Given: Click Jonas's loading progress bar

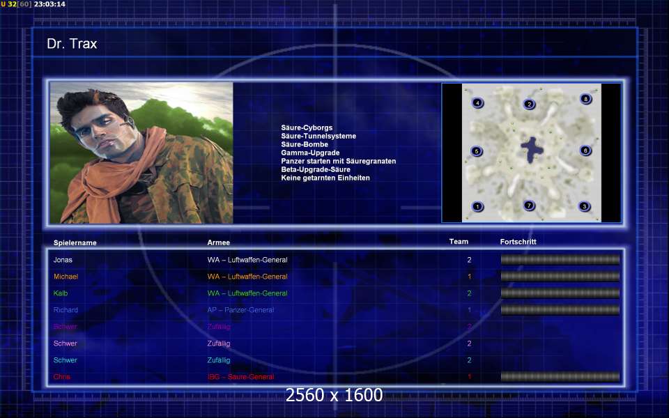Looking at the screenshot, I should click(560, 260).
